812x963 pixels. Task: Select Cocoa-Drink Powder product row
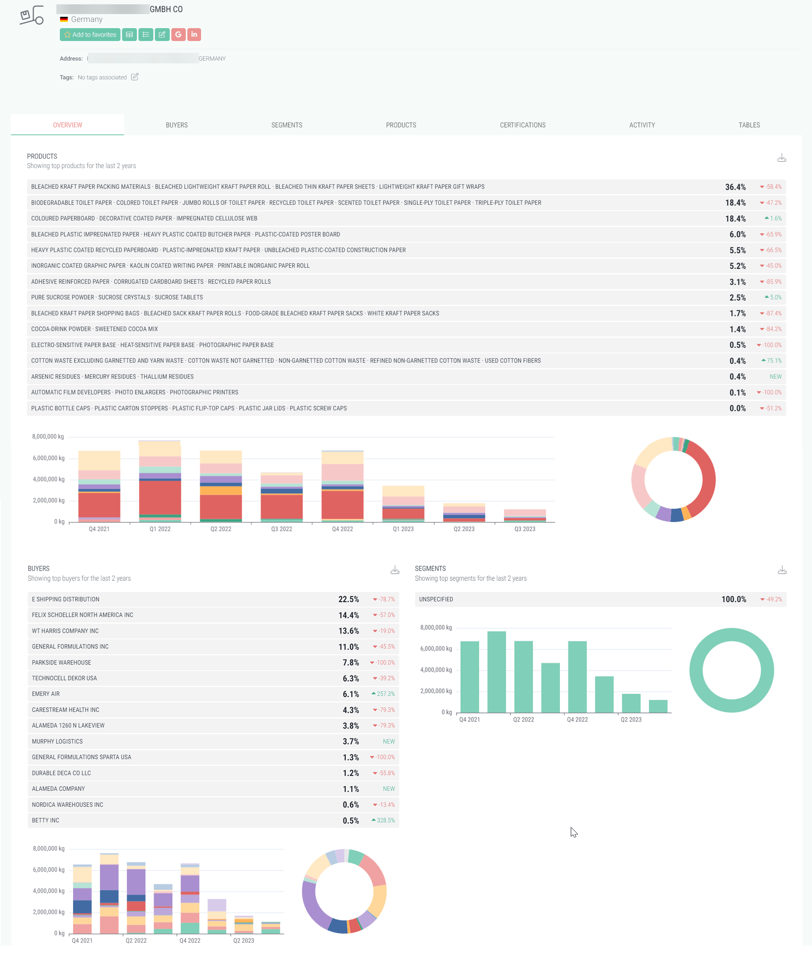click(x=406, y=329)
